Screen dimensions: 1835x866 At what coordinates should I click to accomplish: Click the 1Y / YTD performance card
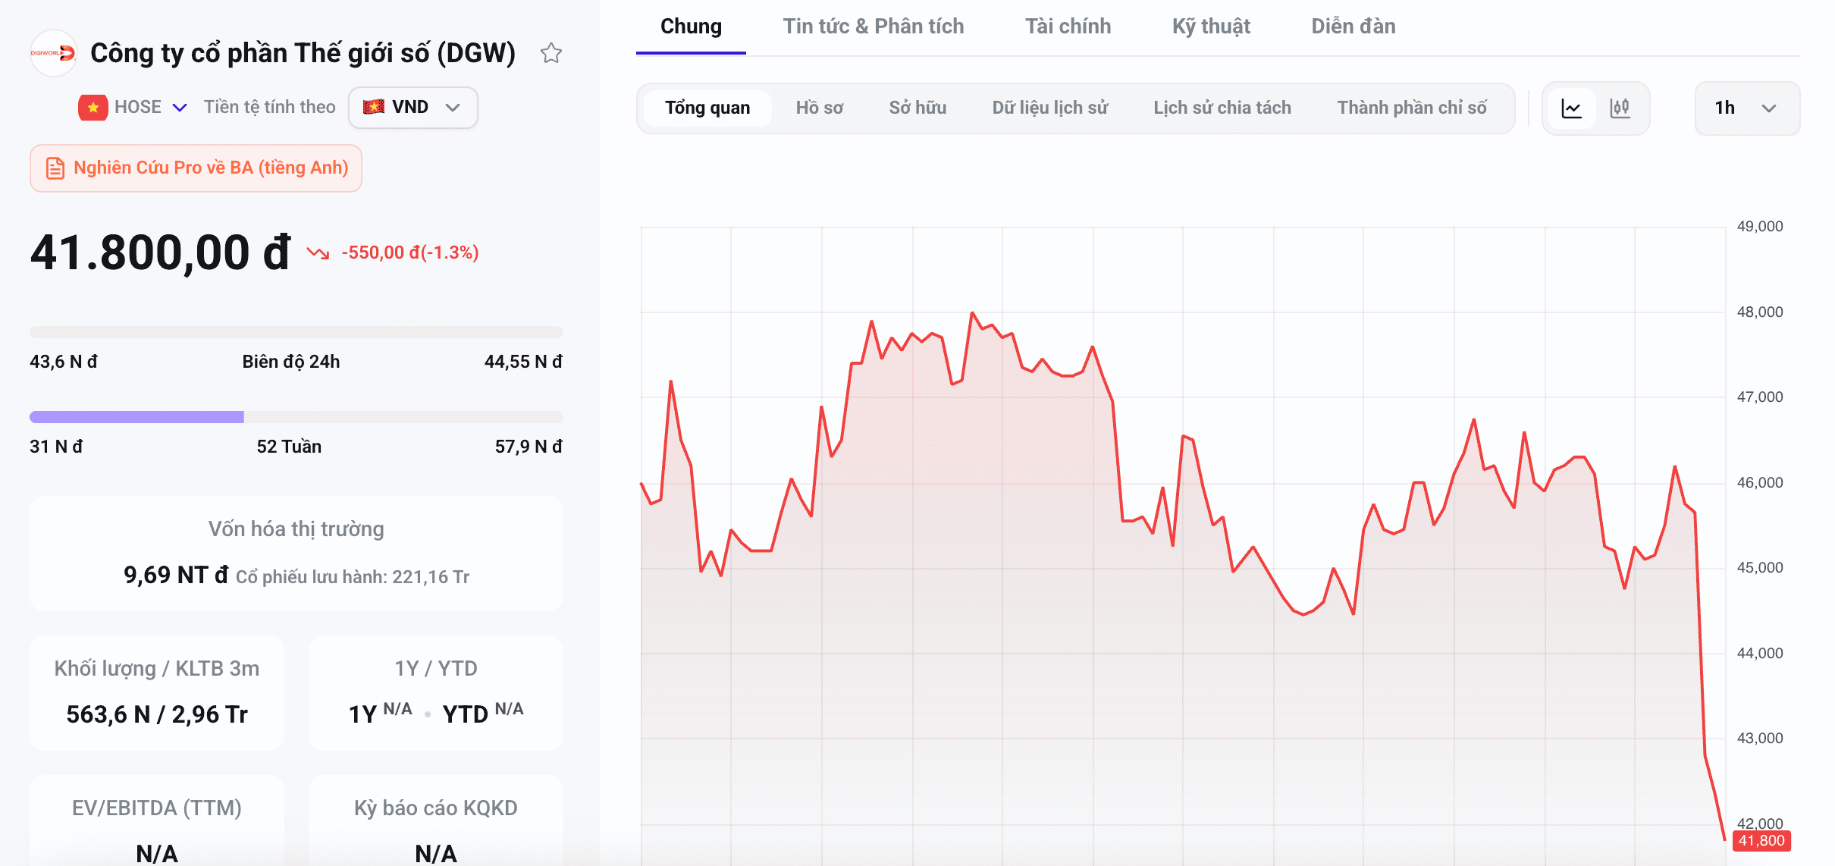pyautogui.click(x=436, y=693)
